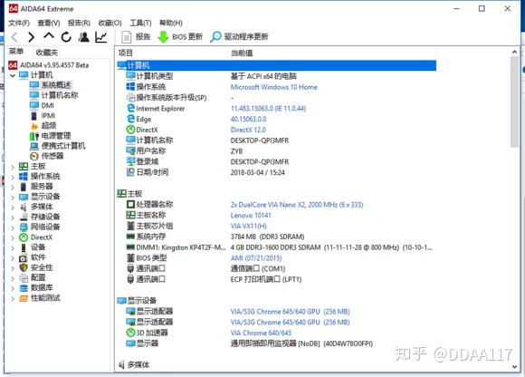Open the VIA Chrome 640/645 link
The width and height of the screenshot is (525, 377).
click(261, 333)
